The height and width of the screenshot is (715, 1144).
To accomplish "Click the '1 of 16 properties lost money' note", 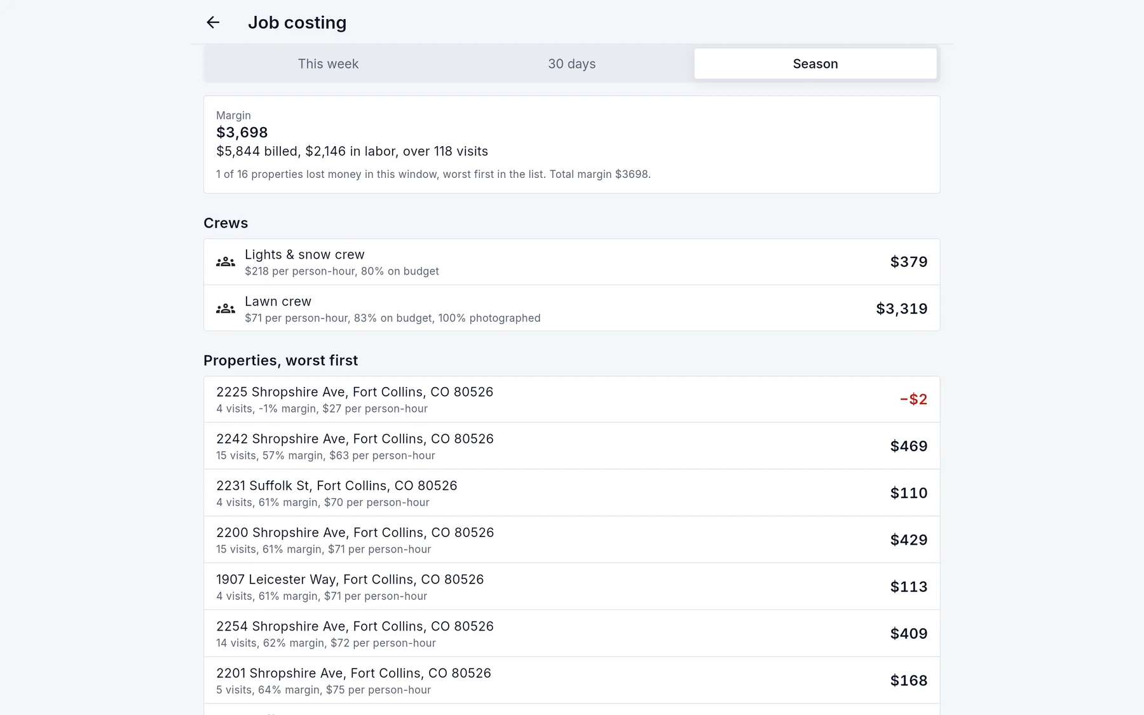I will 433,174.
